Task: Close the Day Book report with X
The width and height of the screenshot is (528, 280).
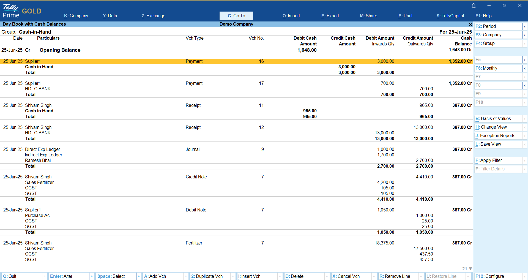Action: point(470,24)
